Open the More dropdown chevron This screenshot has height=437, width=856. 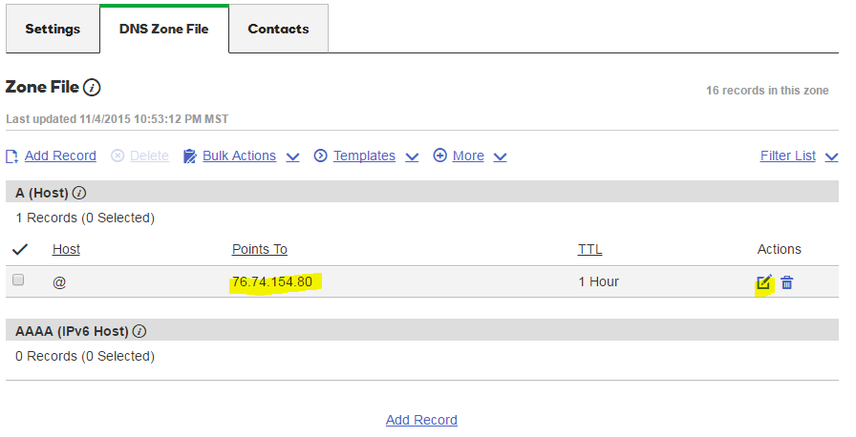pos(500,156)
